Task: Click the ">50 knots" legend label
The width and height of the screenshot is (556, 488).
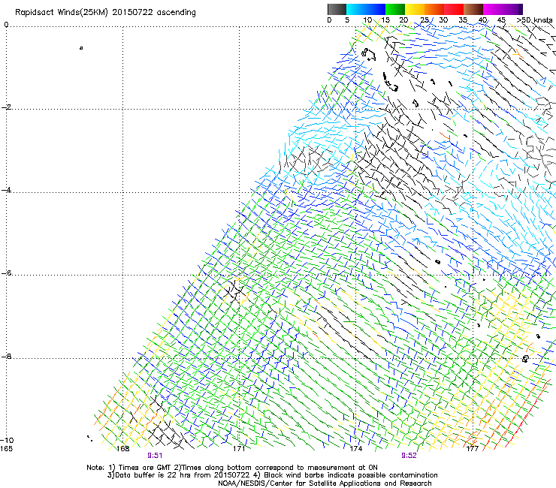Action: 534,20
